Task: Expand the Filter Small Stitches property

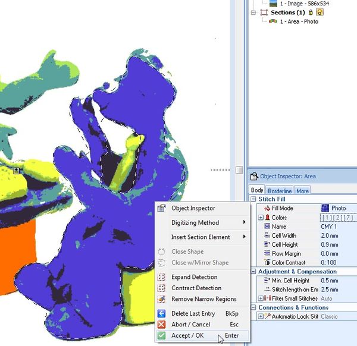Action: (261, 298)
